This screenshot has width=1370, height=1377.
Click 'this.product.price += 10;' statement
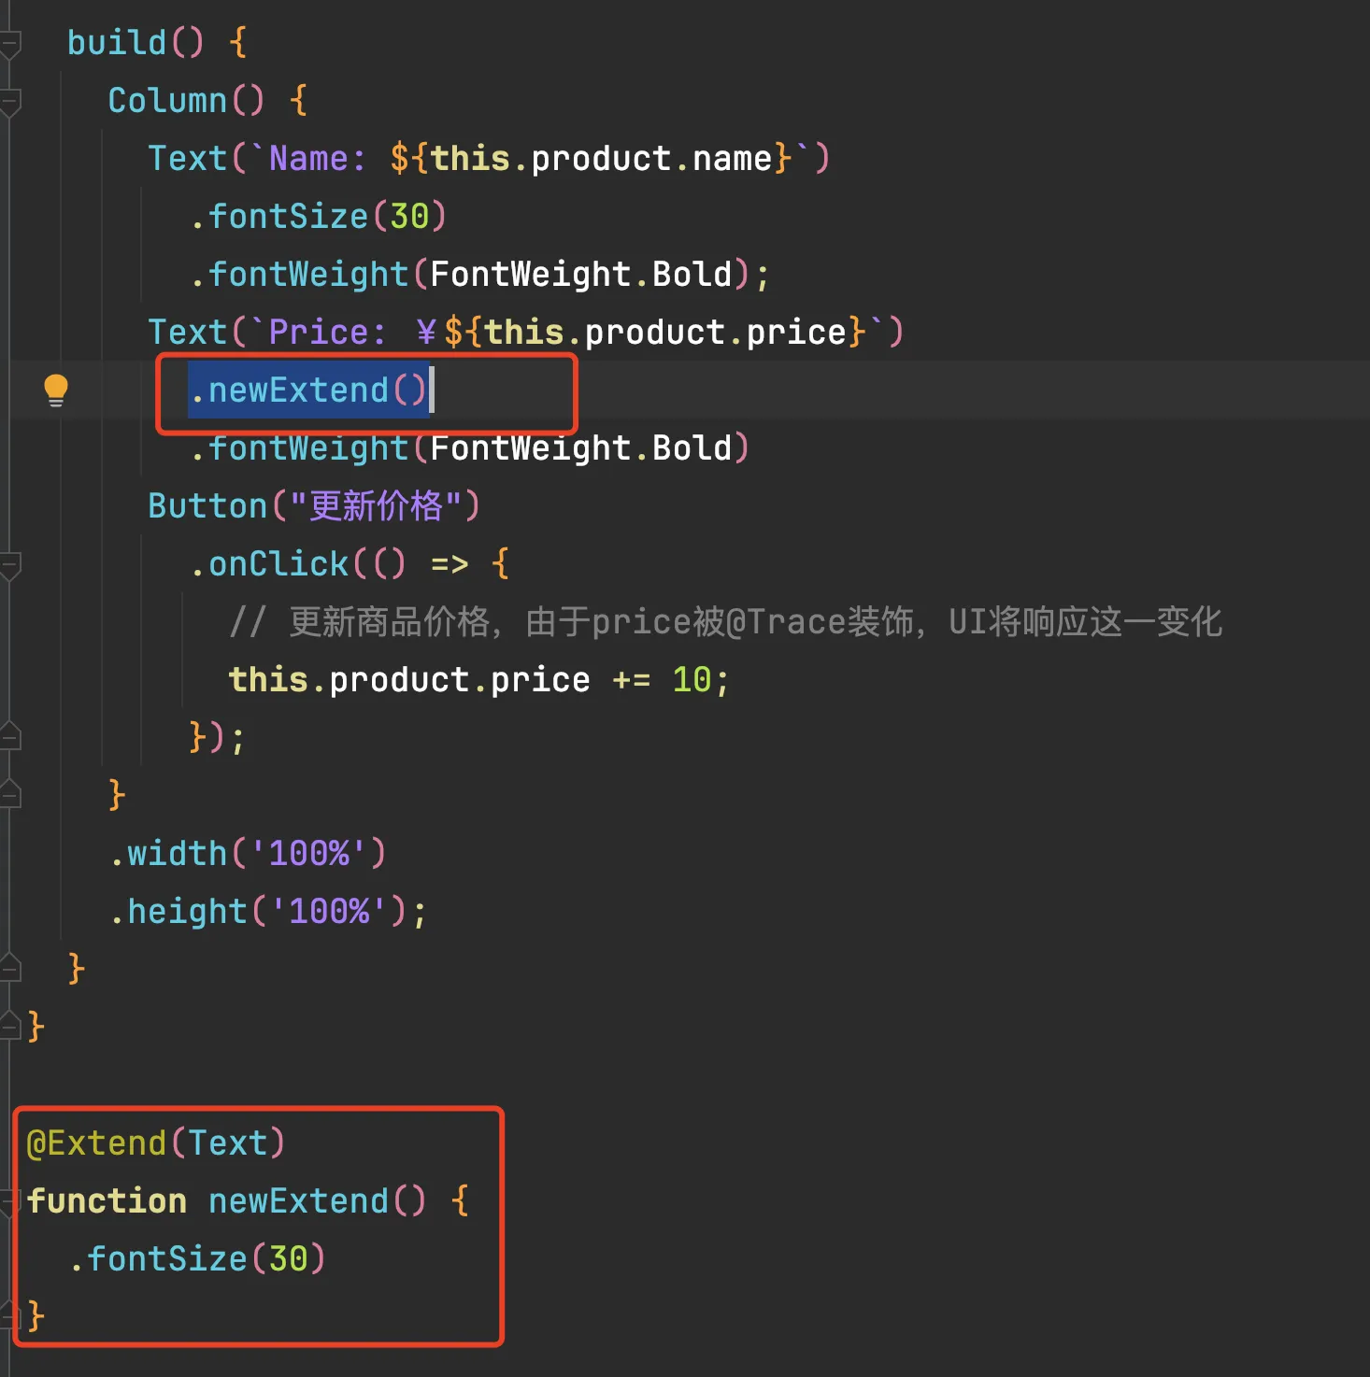(x=478, y=680)
